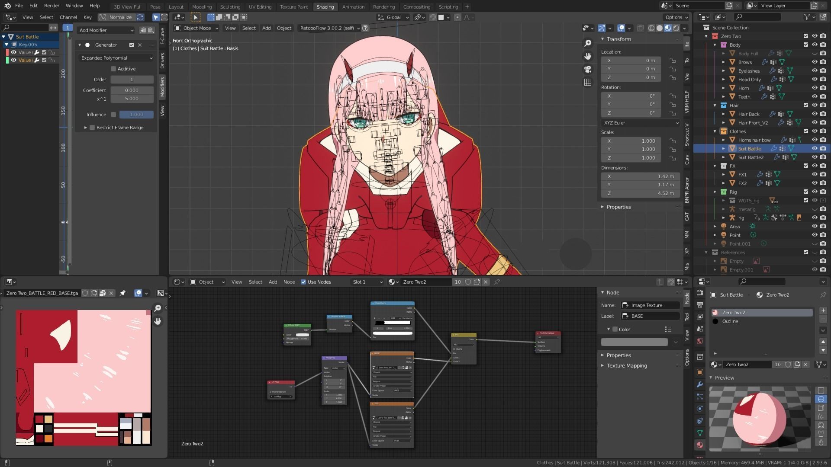Enable Restrict Frame Range checkbox

[92, 128]
